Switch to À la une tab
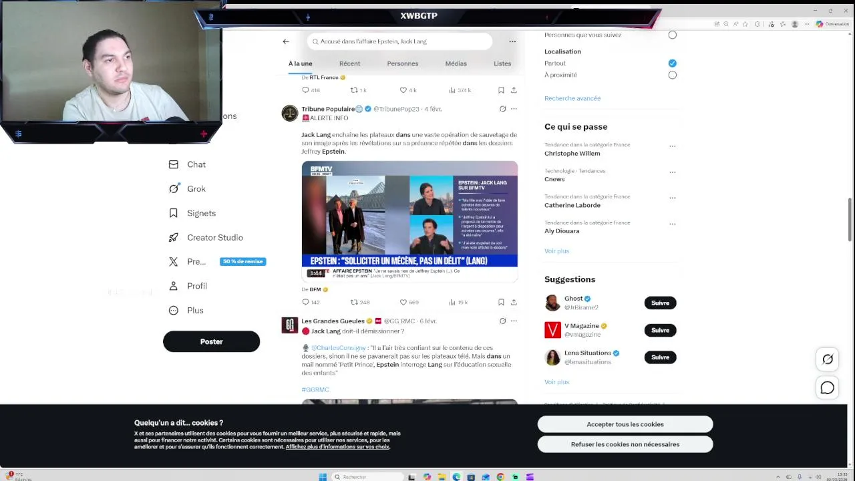 (300, 63)
